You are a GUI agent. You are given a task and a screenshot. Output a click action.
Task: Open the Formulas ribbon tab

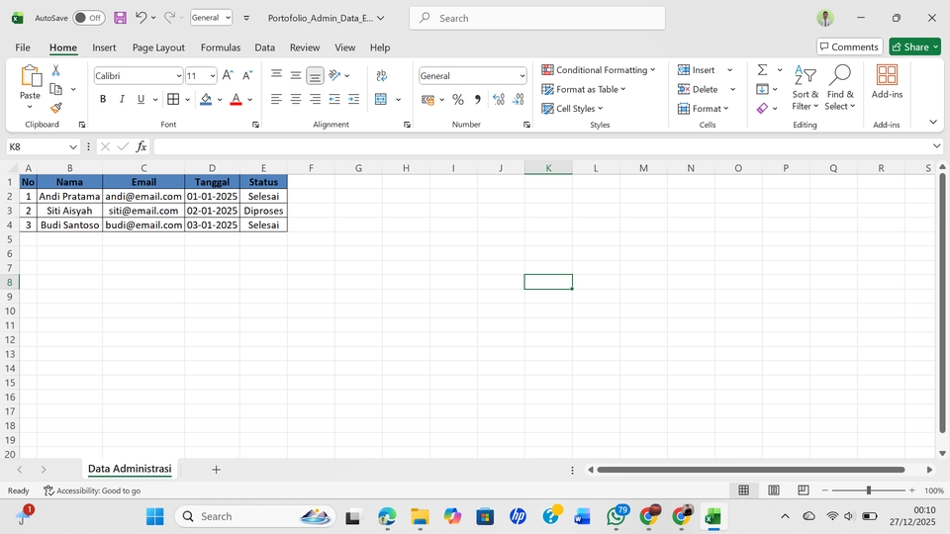(220, 47)
